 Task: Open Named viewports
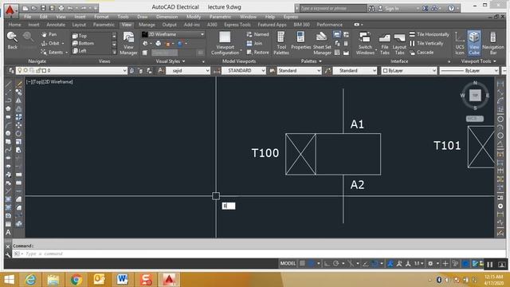click(257, 34)
